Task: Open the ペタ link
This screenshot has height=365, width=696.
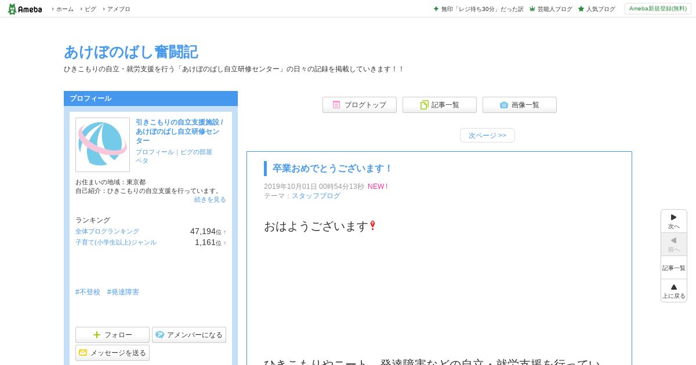Action: [x=142, y=160]
